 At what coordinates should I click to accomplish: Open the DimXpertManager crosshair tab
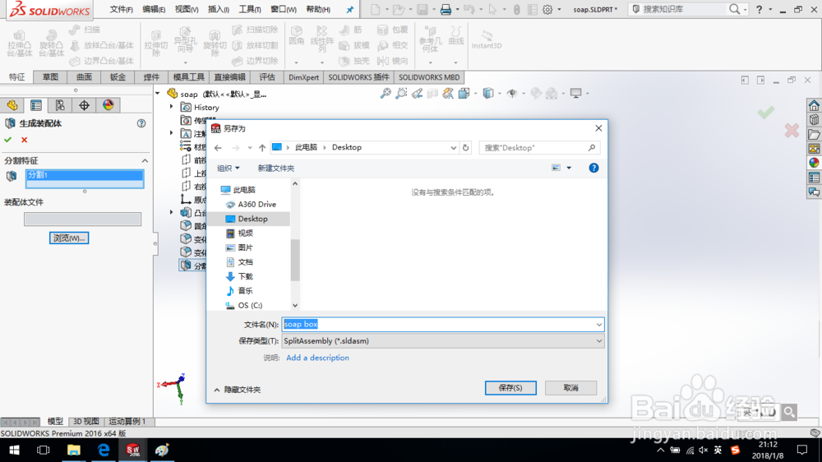[x=84, y=105]
